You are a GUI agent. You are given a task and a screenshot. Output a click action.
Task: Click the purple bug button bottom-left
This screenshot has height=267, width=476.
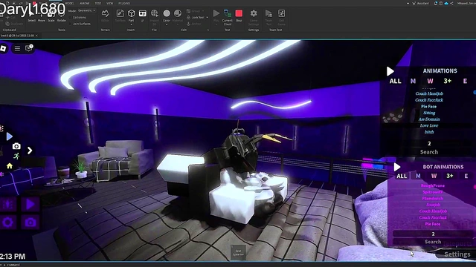8,205
